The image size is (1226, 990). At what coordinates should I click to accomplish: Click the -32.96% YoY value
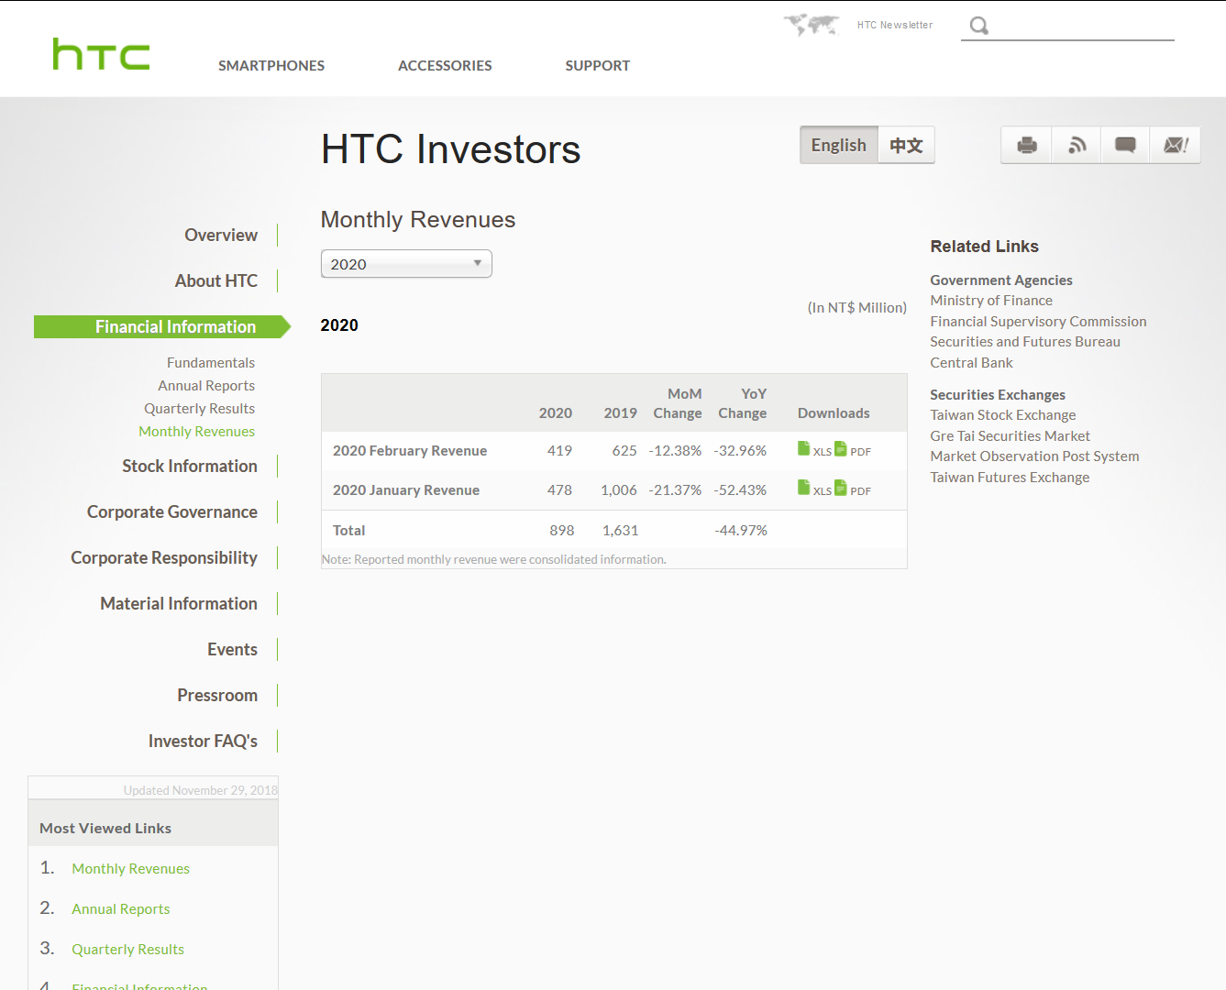(x=740, y=451)
